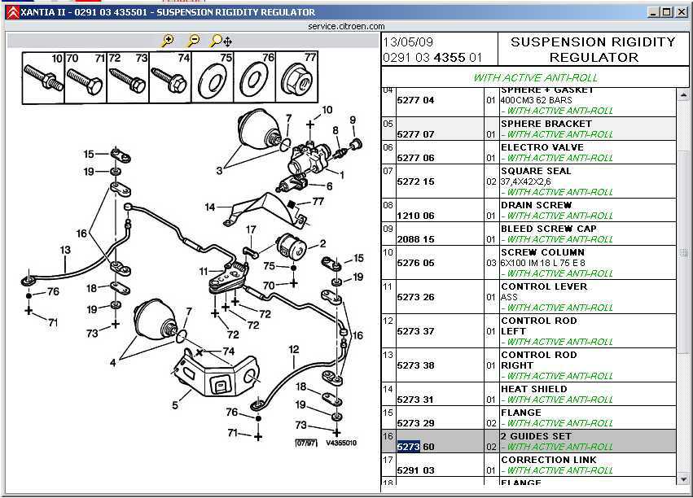
Task: Select screw thumbnail labeled 72 73
Action: pos(128,77)
